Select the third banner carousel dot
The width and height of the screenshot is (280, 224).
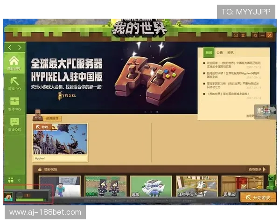coord(157,112)
